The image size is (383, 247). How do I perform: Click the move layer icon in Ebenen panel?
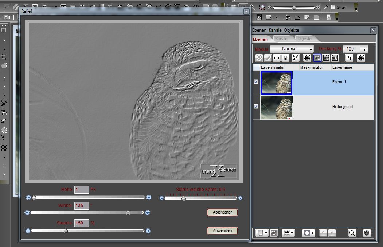click(277, 58)
